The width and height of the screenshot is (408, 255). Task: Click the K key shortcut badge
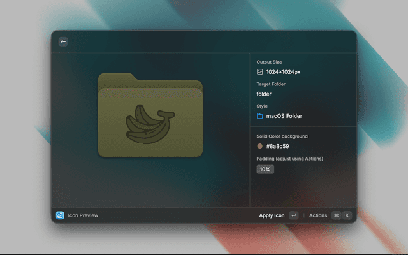point(347,215)
